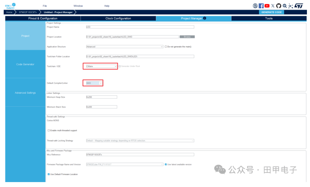Switch to the Tools tab

click(x=269, y=18)
